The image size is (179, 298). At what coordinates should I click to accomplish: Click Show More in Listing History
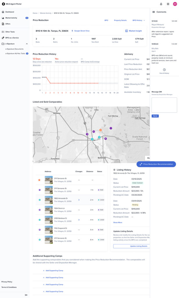118,223
